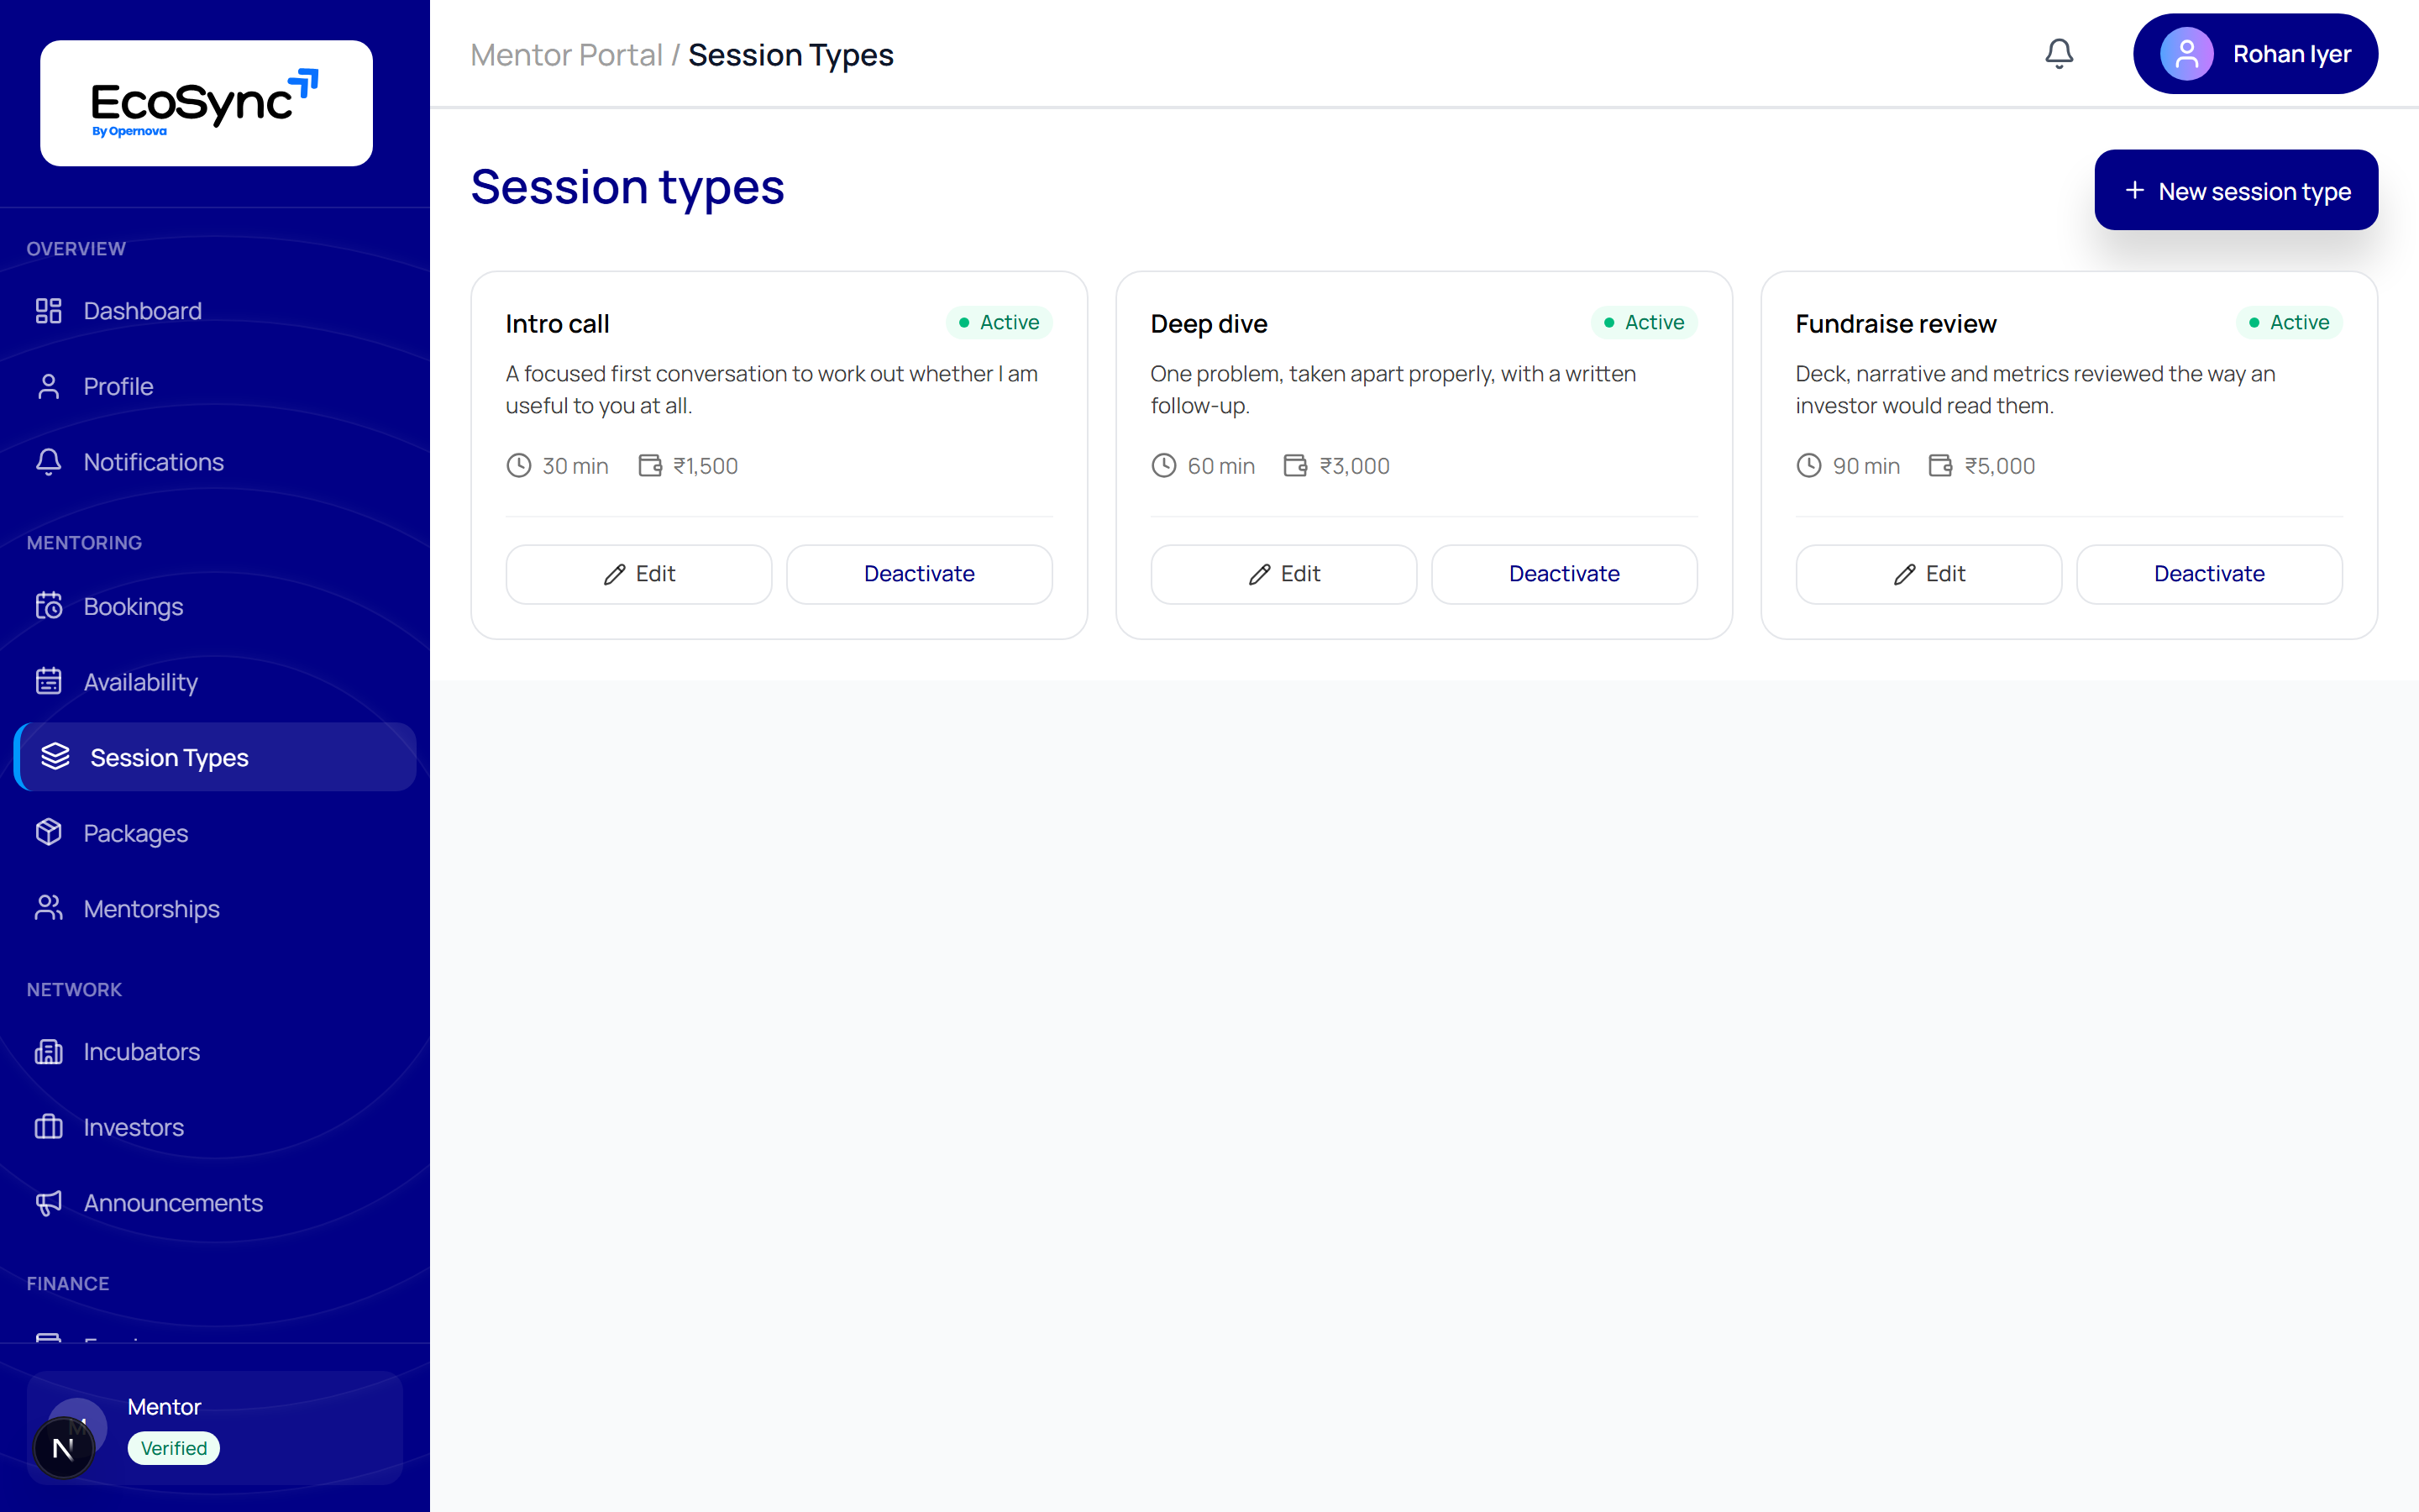Create a New session type

coord(2236,190)
